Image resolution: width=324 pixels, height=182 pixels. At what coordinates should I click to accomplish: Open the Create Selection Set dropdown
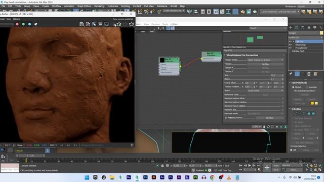click(174, 11)
